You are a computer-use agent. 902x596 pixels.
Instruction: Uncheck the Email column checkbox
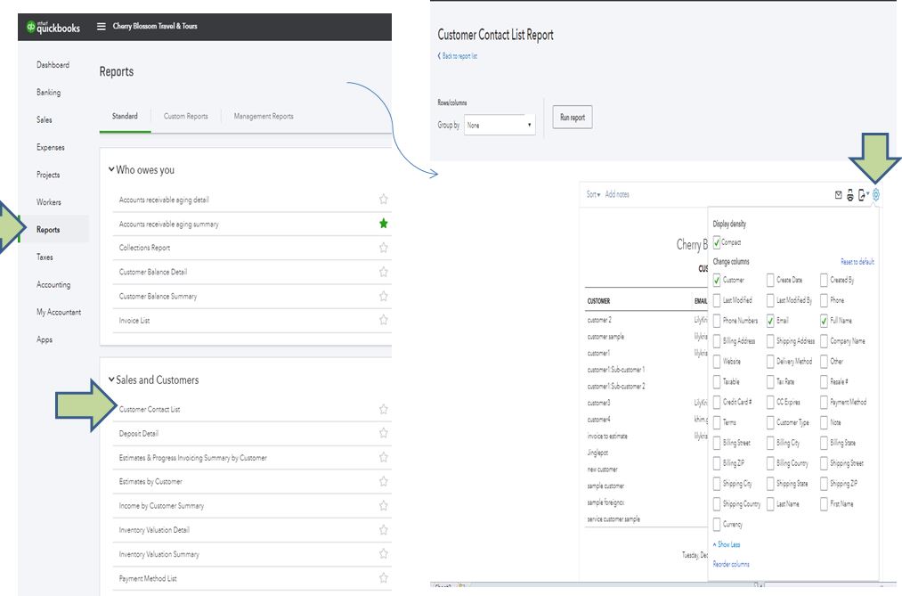[770, 321]
